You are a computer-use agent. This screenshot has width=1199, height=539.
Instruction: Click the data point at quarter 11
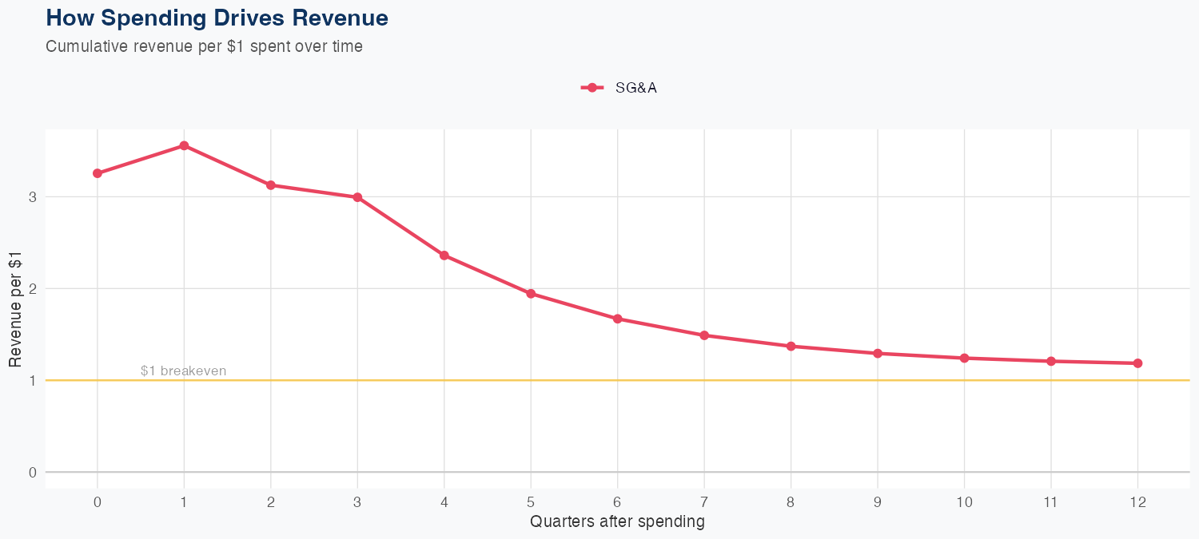(1051, 361)
